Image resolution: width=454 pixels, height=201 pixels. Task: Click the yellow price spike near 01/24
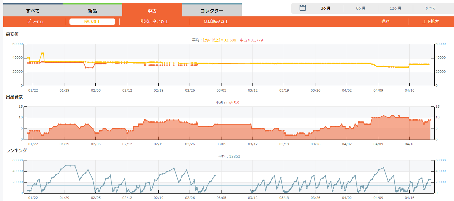point(43,53)
